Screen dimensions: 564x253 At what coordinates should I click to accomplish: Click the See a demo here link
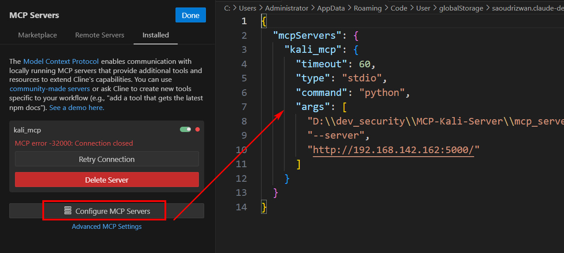click(x=77, y=108)
